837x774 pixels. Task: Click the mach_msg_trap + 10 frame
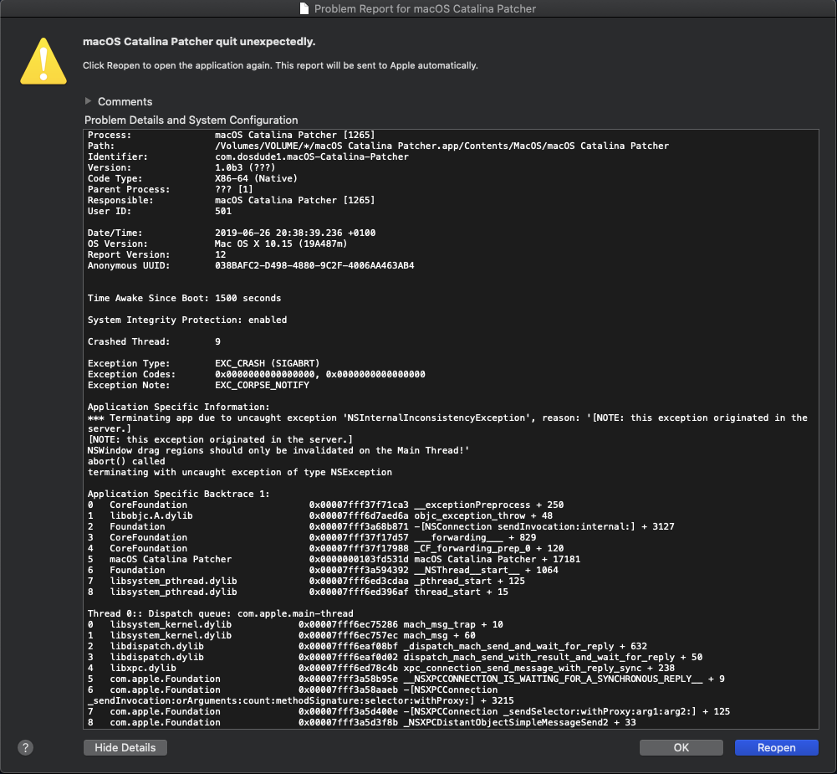tap(295, 624)
